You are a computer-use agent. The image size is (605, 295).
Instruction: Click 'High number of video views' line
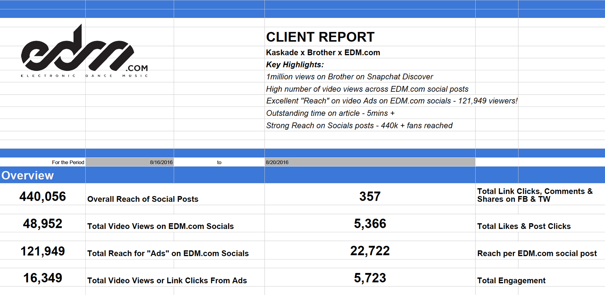(x=367, y=89)
